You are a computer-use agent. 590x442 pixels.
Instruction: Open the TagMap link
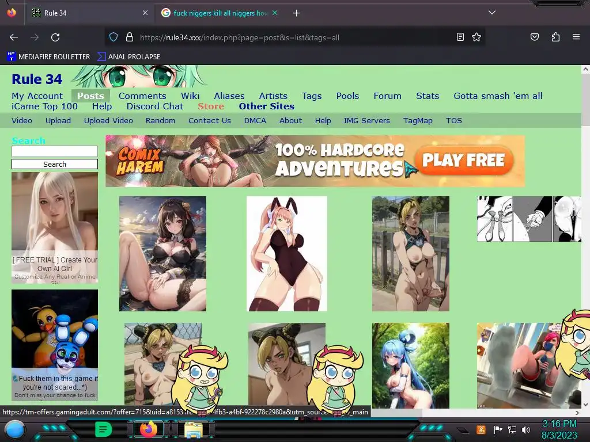[x=418, y=121]
